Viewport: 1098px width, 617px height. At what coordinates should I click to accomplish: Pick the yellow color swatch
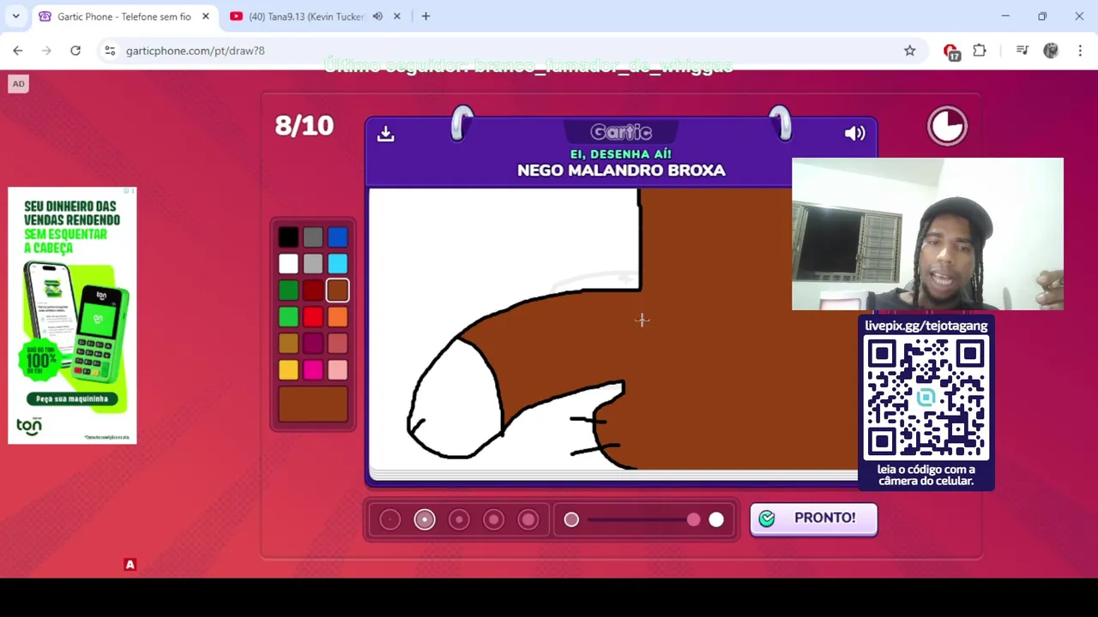pos(288,370)
